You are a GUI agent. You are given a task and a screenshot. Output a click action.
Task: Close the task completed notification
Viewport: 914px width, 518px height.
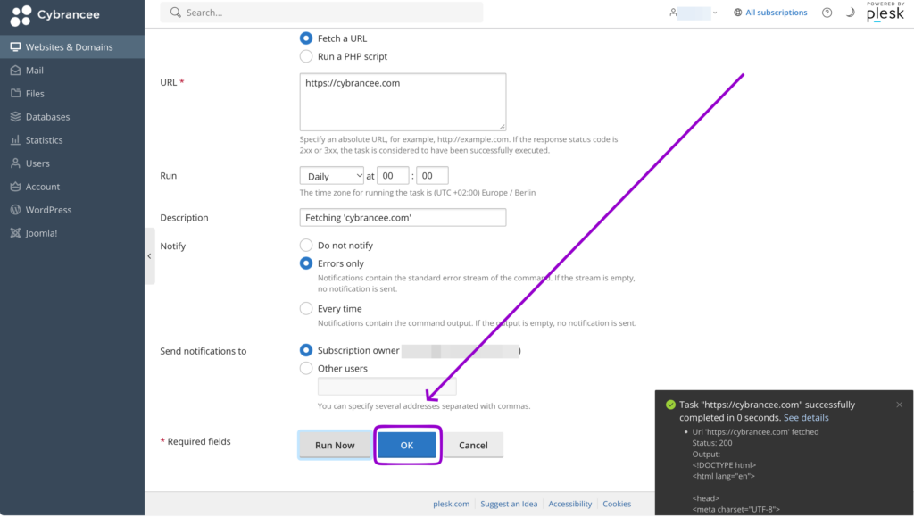click(x=900, y=405)
